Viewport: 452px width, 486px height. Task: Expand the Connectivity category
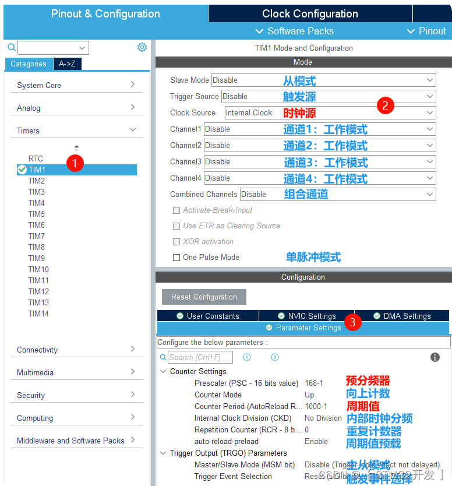coord(76,350)
